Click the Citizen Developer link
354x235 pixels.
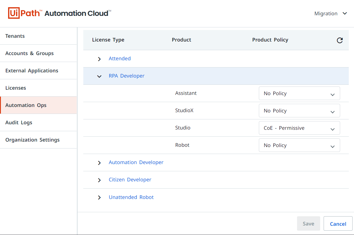[130, 180]
